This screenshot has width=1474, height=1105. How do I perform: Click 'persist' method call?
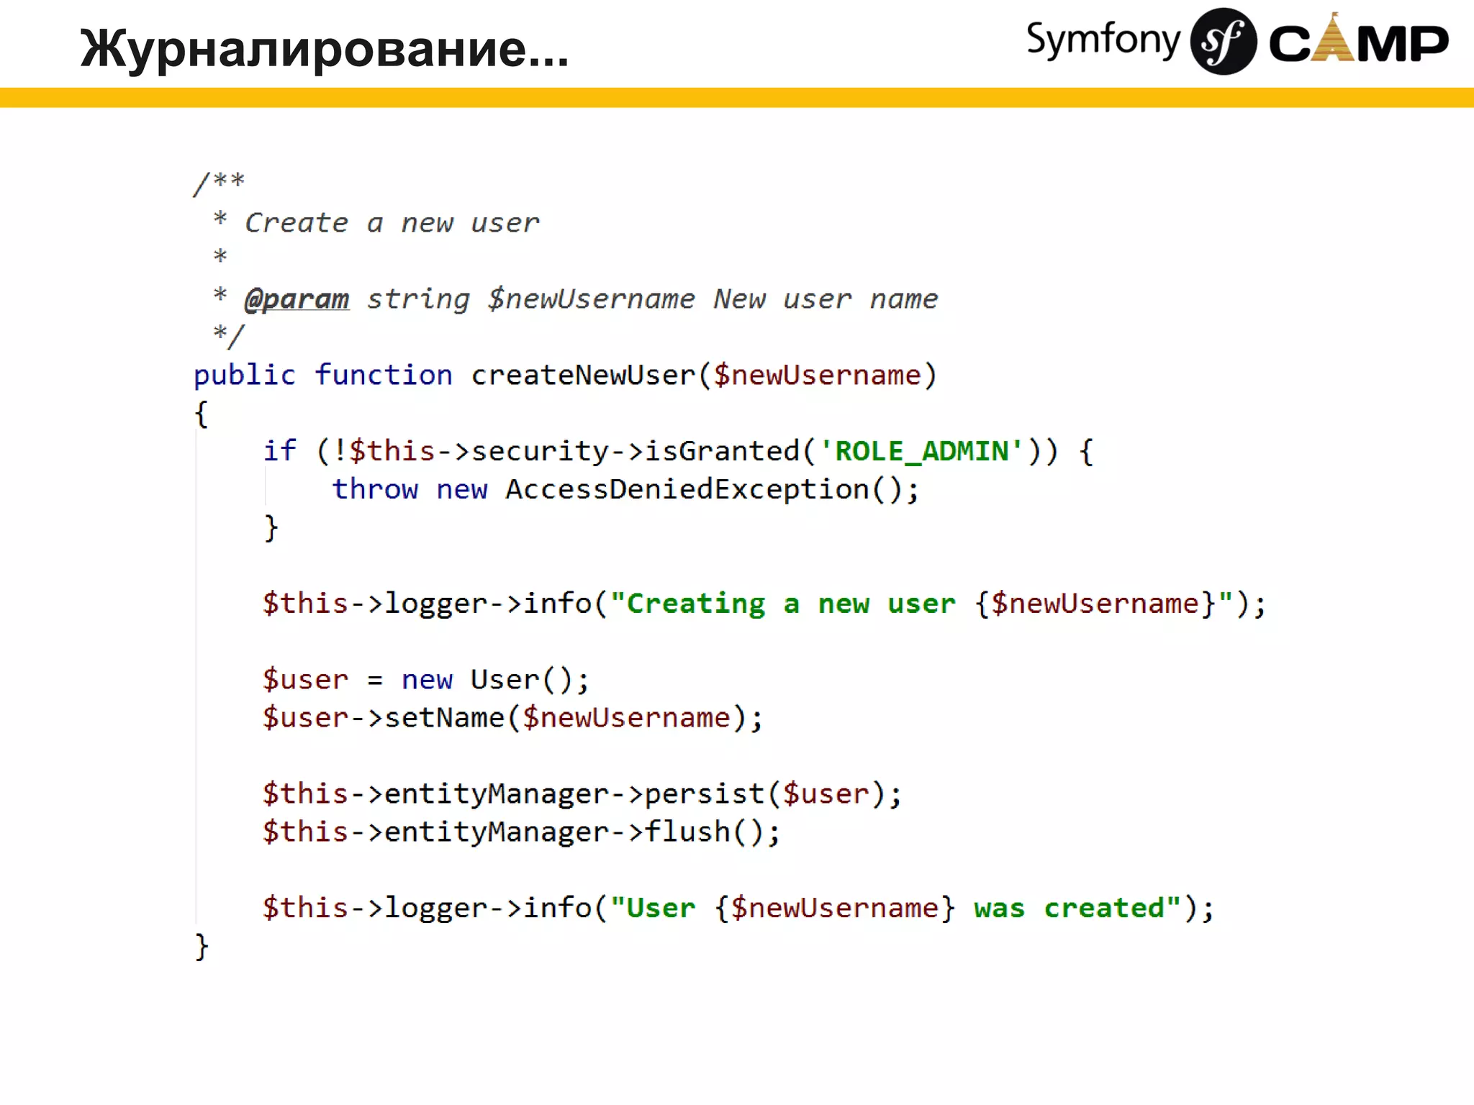pos(705,794)
